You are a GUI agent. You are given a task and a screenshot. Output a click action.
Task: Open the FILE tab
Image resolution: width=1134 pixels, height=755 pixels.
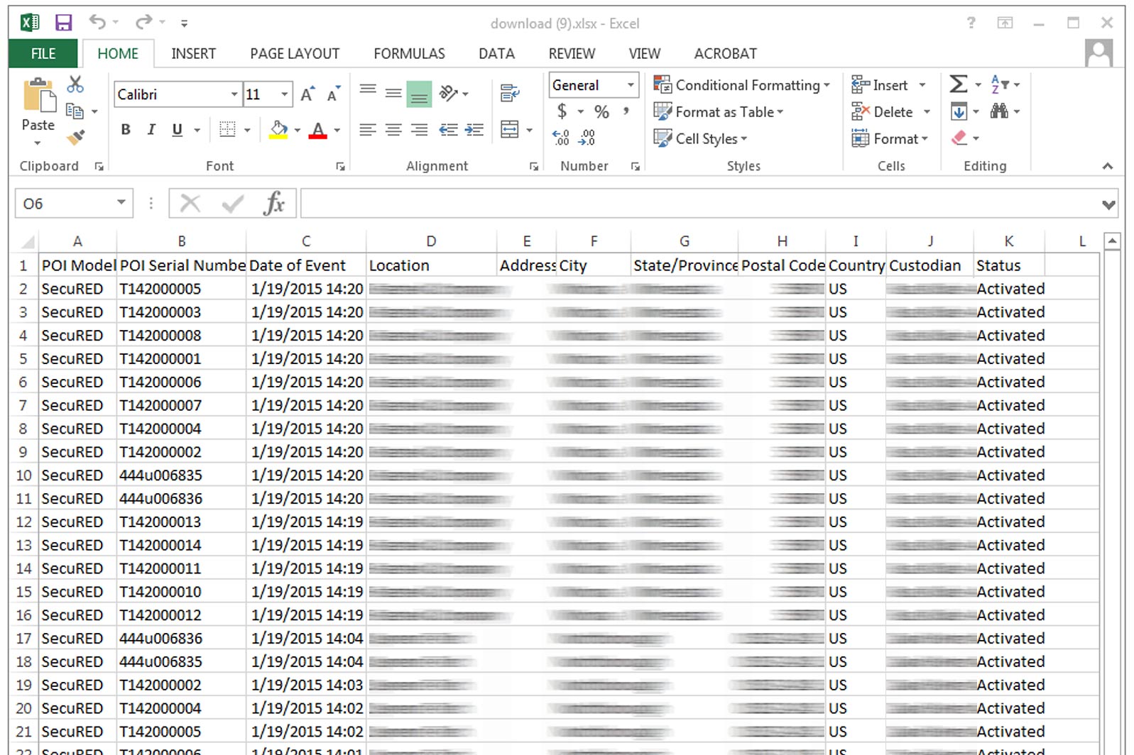pos(43,53)
